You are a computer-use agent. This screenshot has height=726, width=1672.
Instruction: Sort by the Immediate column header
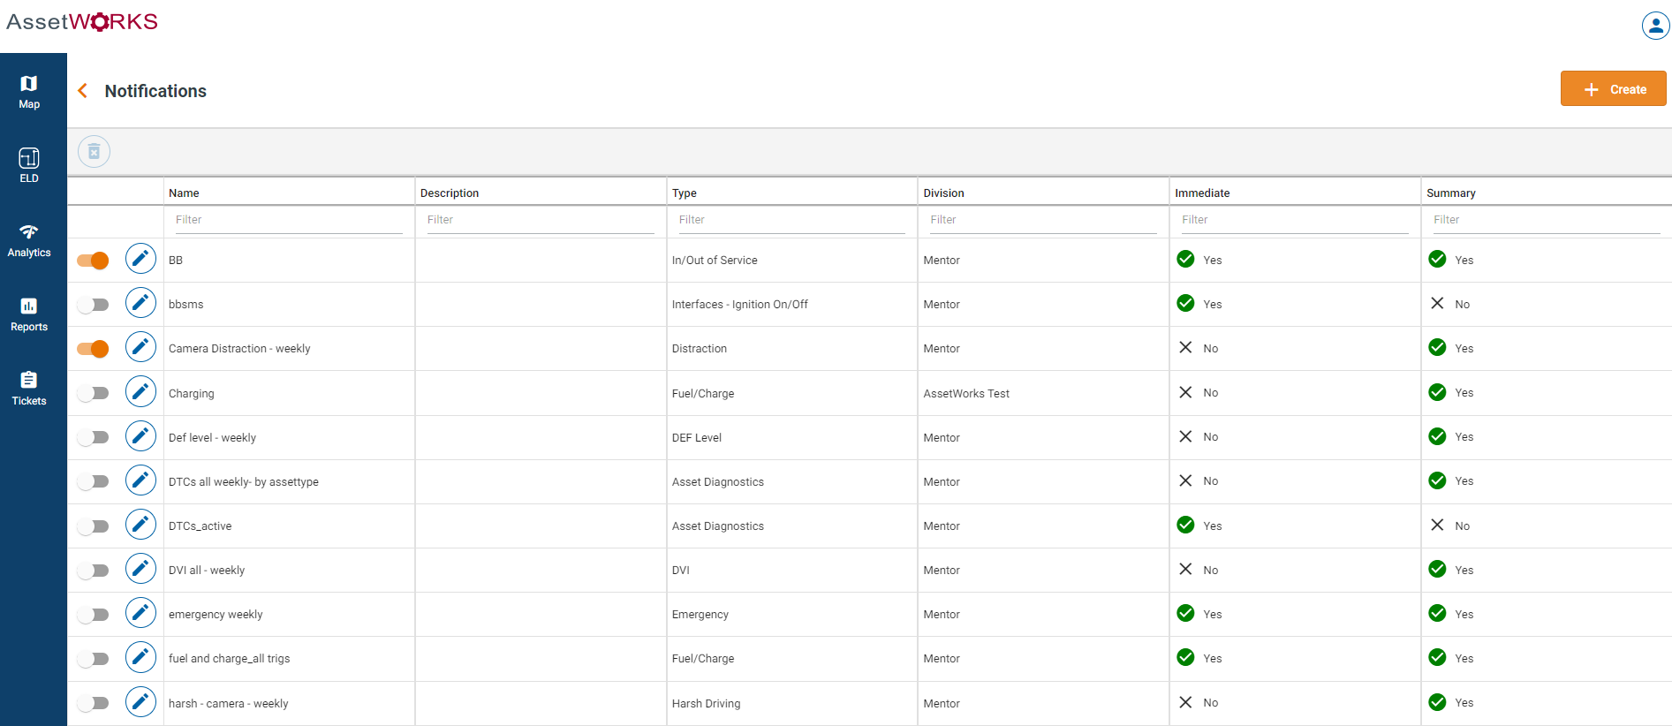tap(1202, 193)
